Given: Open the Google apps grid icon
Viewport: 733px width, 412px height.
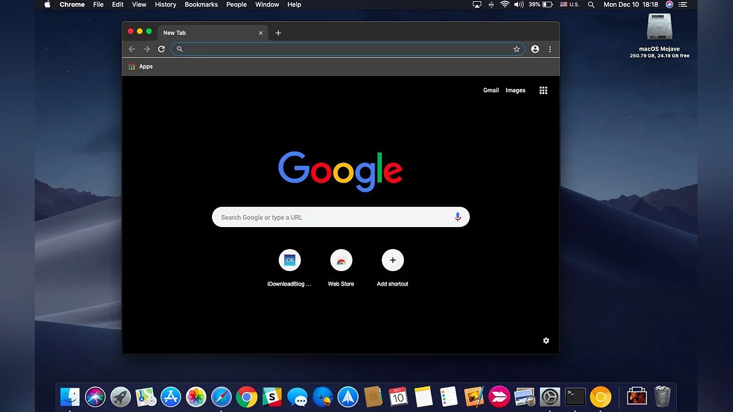Looking at the screenshot, I should [x=543, y=90].
